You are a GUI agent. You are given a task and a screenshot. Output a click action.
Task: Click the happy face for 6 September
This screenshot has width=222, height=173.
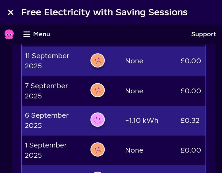[97, 120]
